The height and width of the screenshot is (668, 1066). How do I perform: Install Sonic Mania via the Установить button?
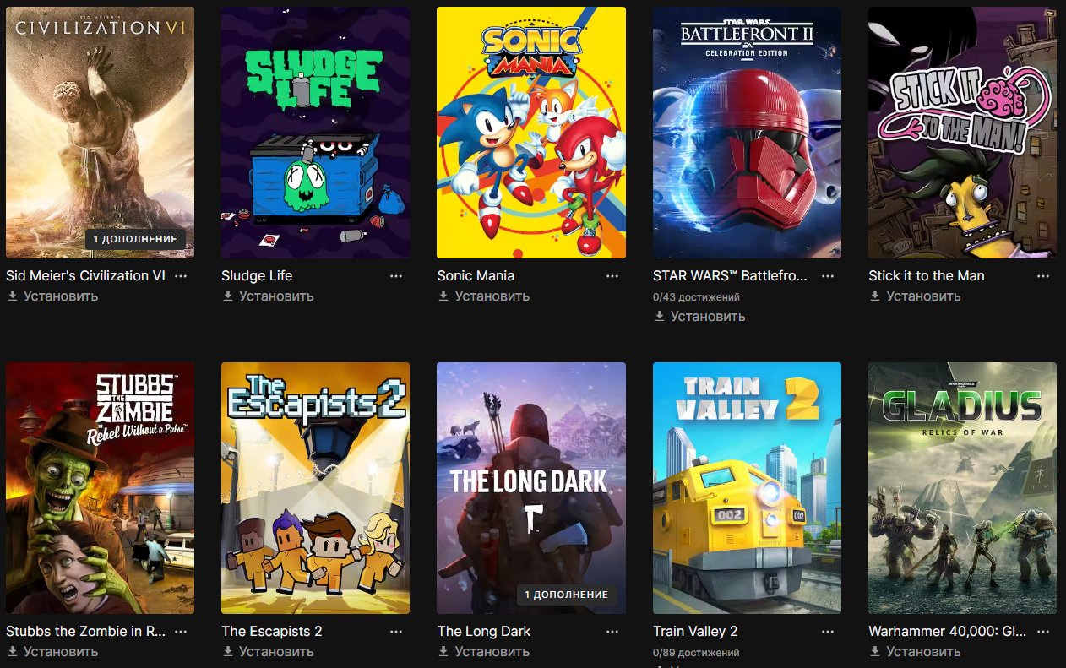[x=484, y=296]
